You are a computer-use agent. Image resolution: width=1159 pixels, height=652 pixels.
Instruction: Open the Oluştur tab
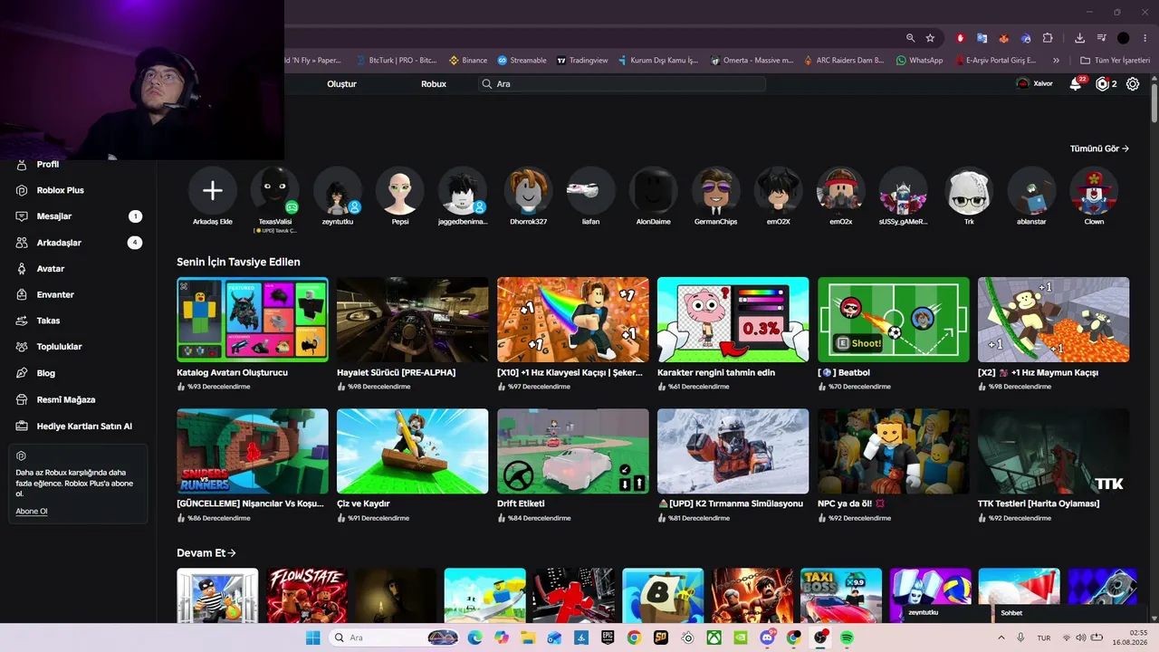(x=341, y=84)
